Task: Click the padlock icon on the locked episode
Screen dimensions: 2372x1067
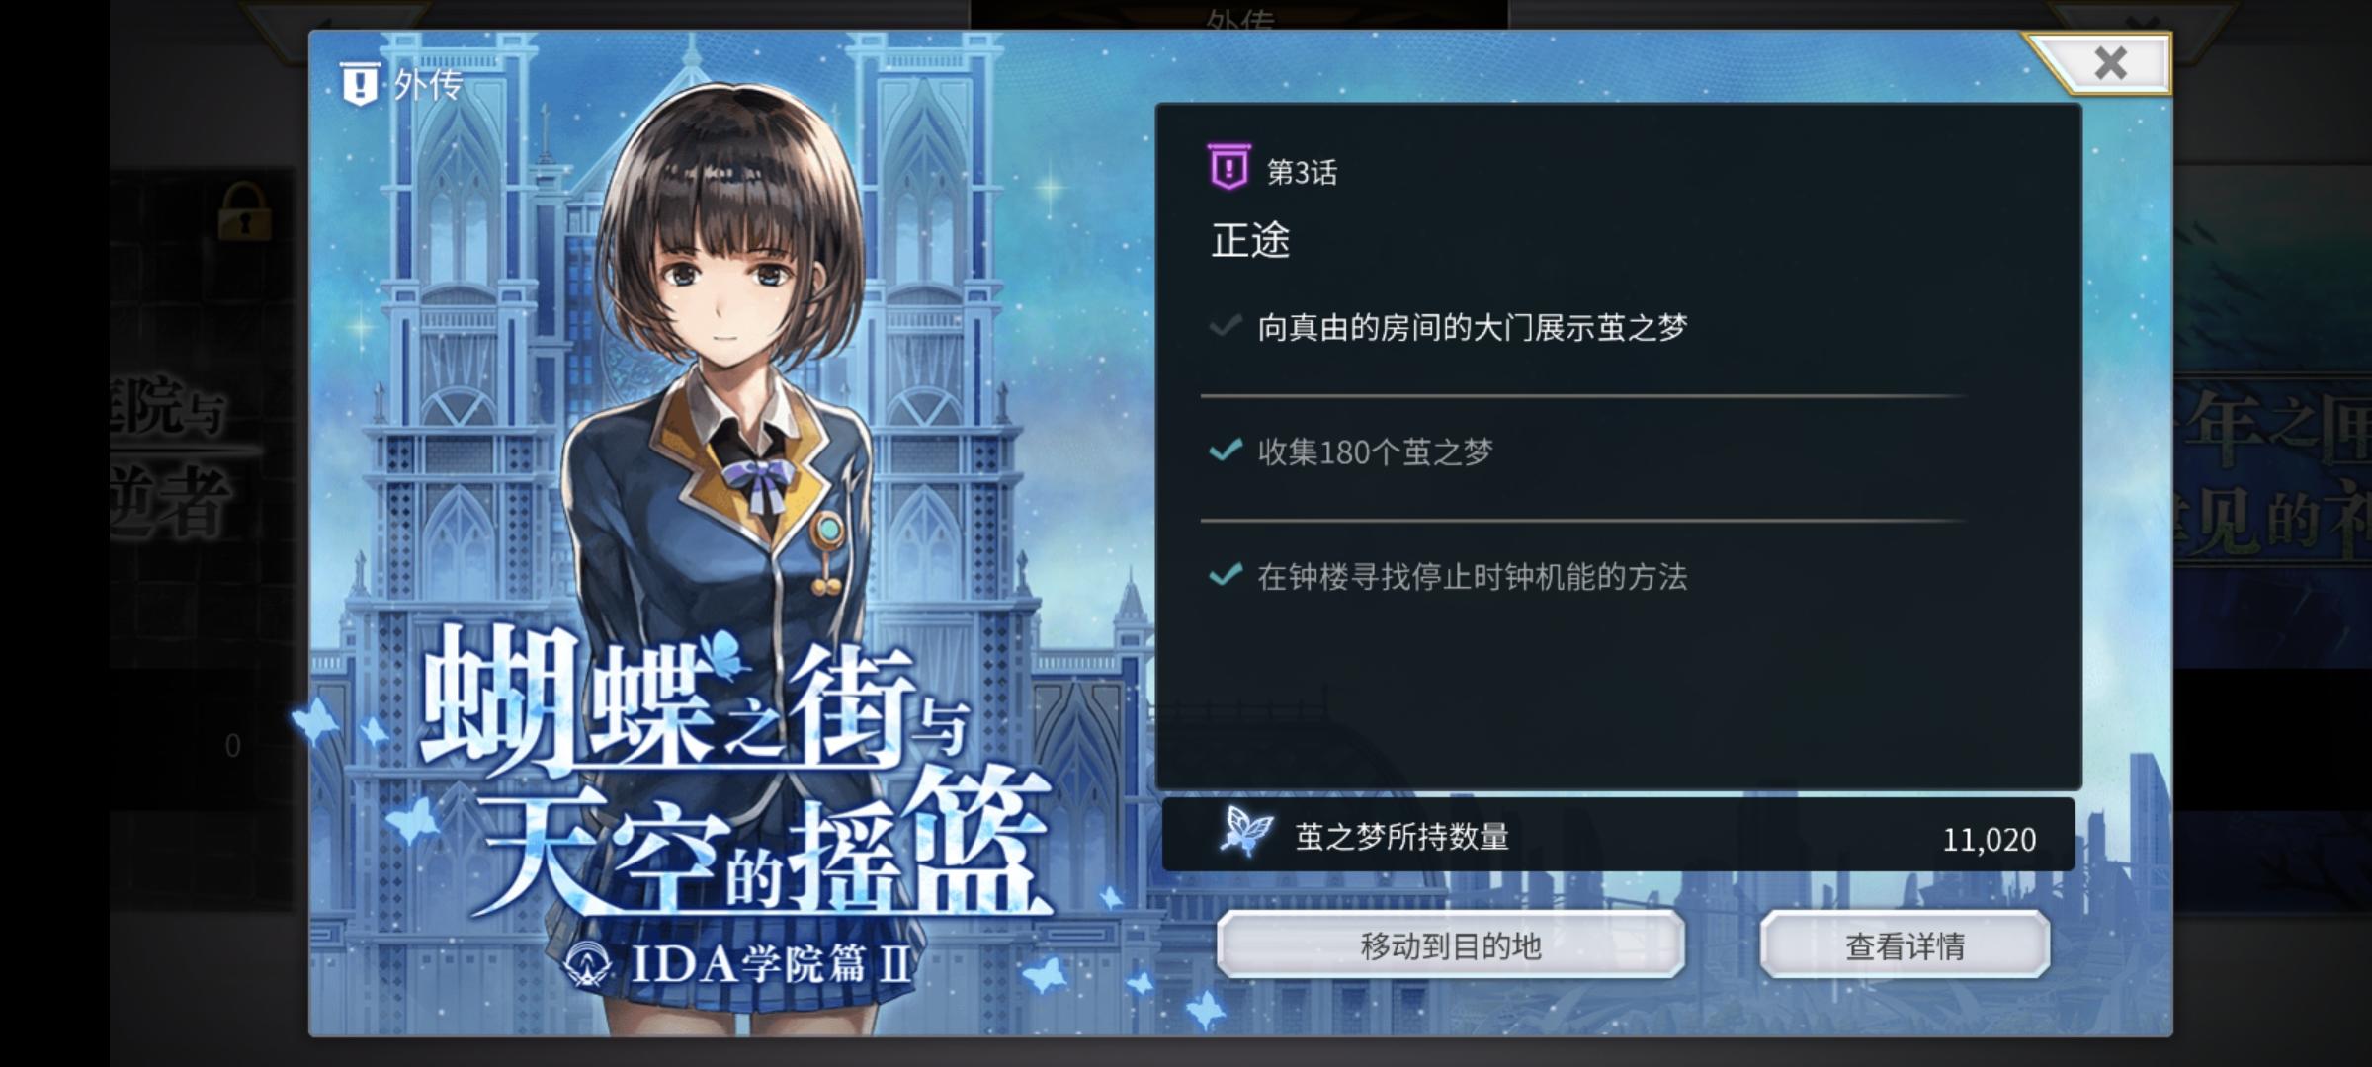Action: tap(243, 210)
